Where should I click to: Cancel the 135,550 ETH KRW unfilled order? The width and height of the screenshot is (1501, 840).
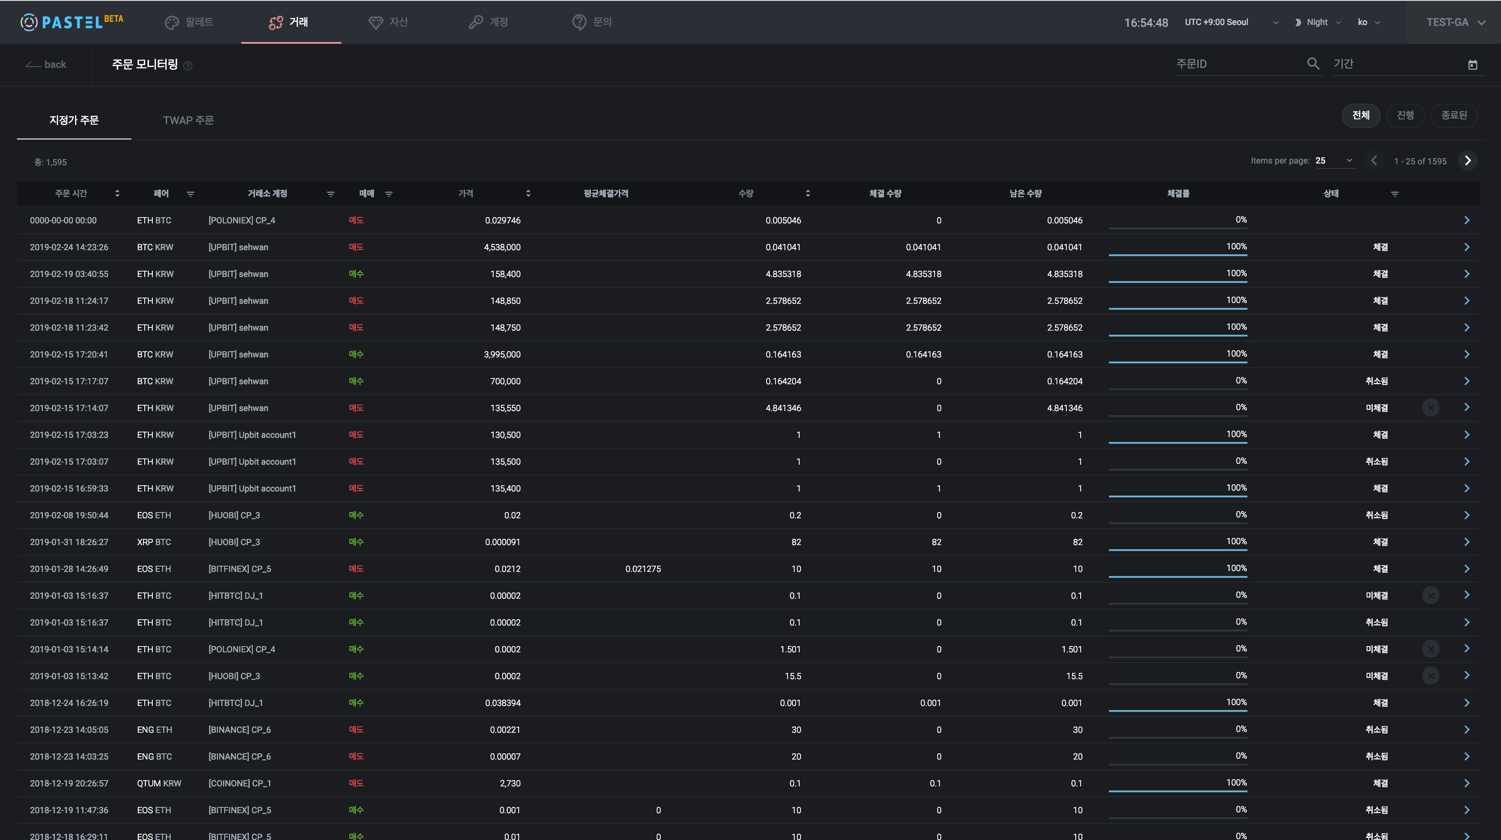pos(1430,407)
